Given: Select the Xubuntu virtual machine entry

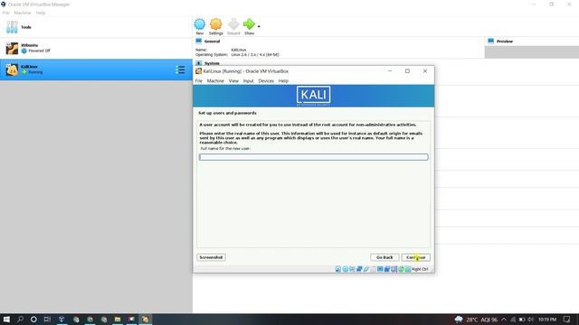Looking at the screenshot, I should point(96,48).
